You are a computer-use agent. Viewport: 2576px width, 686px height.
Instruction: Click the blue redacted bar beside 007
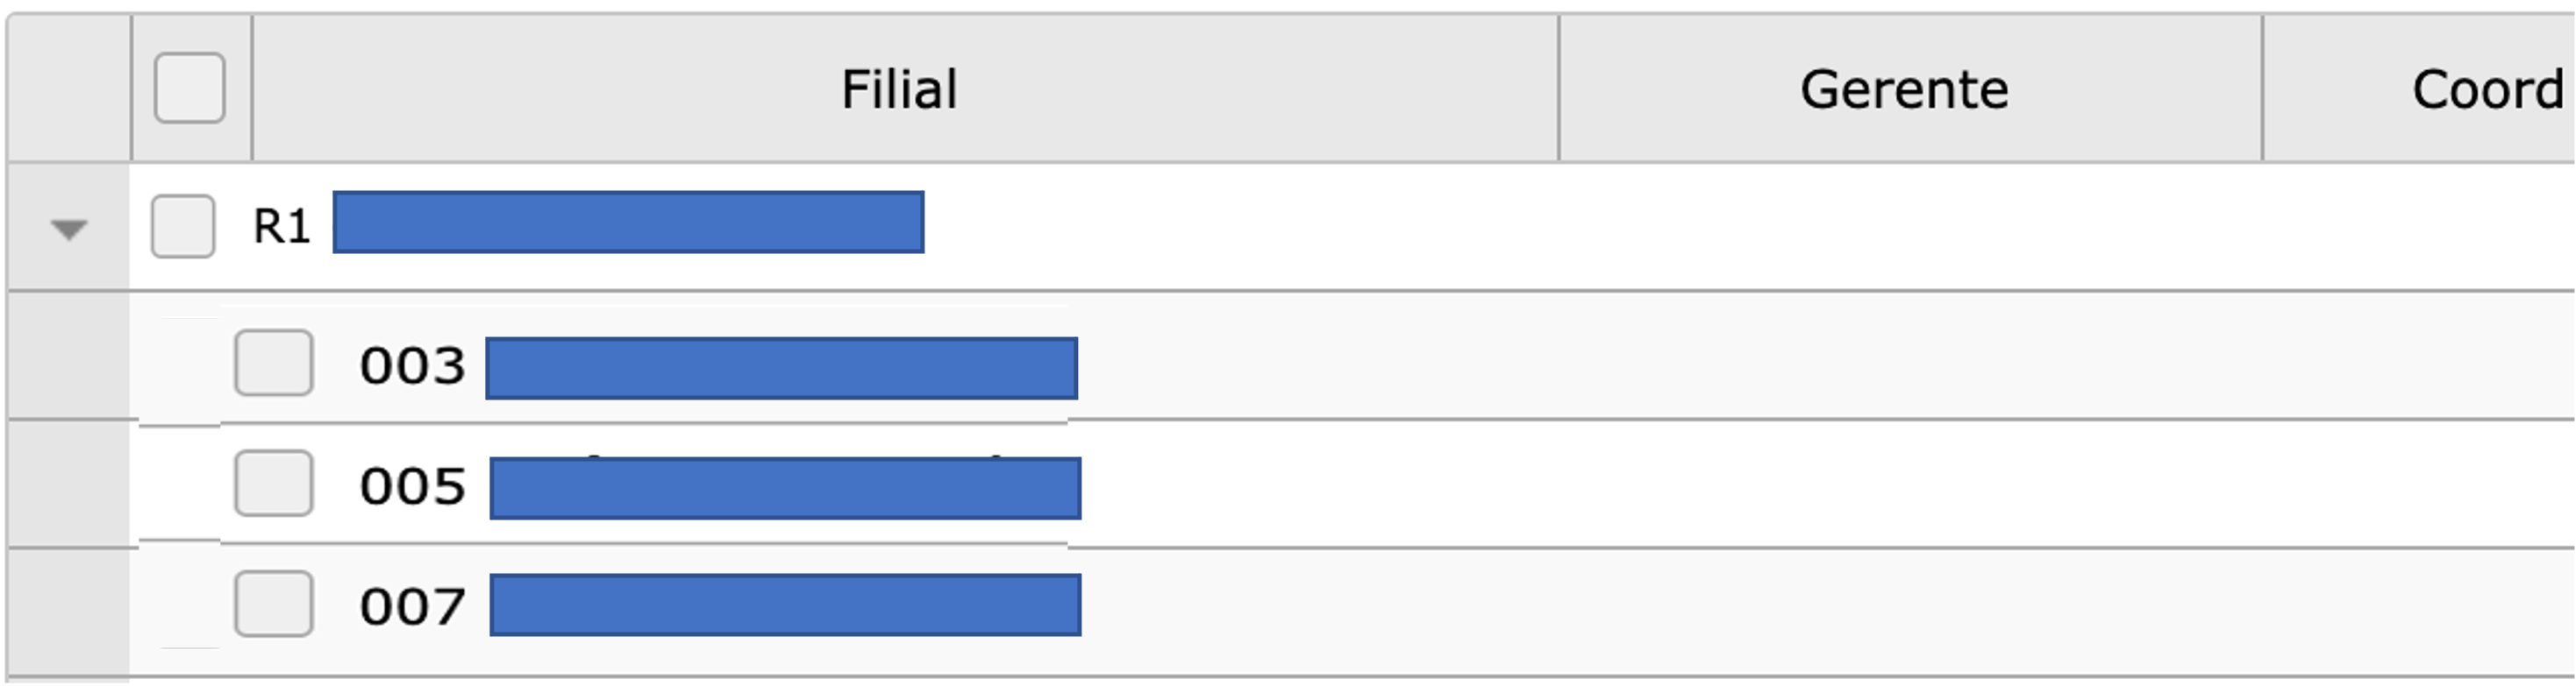tap(786, 605)
